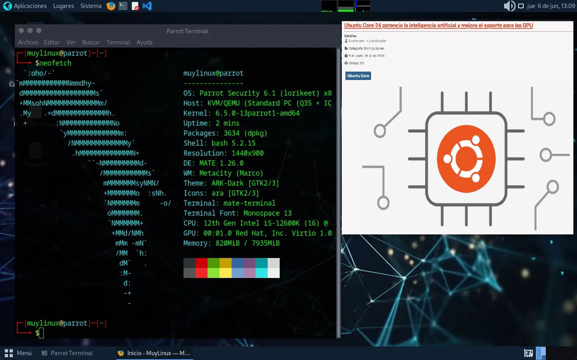Select the Papelera desktop icon behind the terminal
The height and width of the screenshot is (360, 577).
(35, 156)
